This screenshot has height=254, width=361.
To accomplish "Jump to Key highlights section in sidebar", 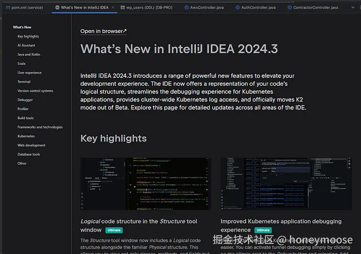I will coord(28,36).
